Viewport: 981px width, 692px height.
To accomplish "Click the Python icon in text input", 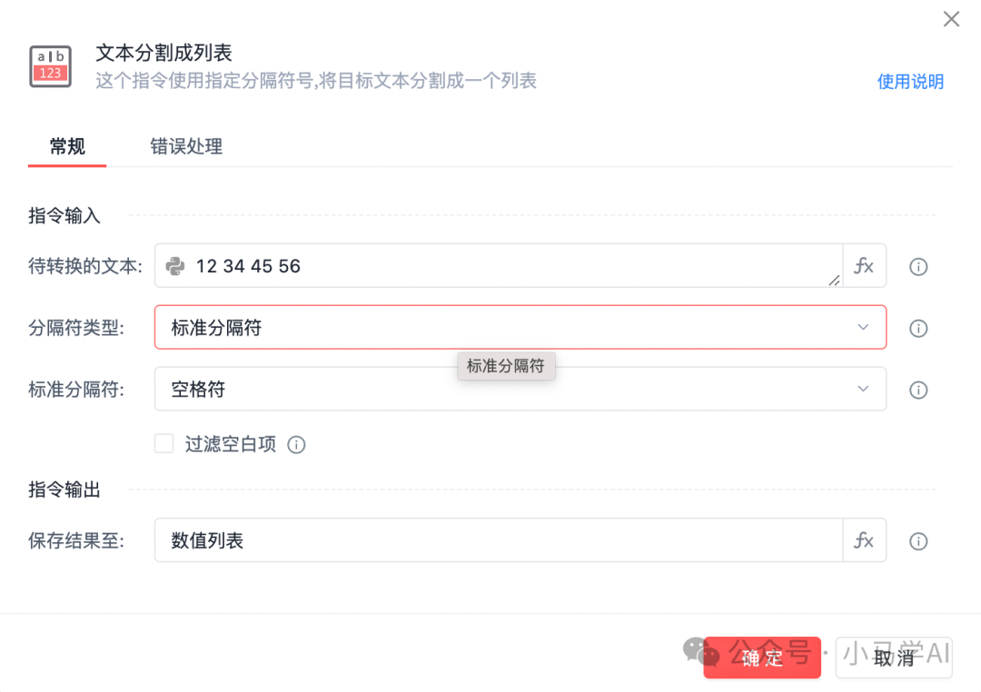I will pos(175,266).
